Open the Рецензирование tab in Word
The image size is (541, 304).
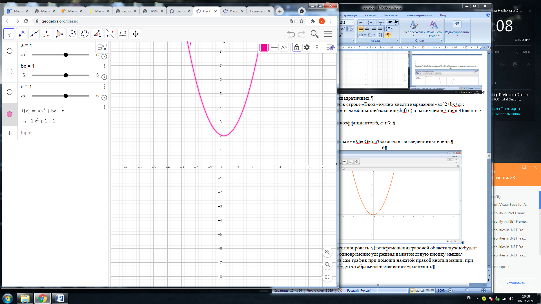click(419, 15)
